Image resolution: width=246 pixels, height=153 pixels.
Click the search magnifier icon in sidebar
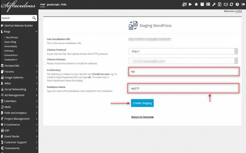[x=34, y=18]
